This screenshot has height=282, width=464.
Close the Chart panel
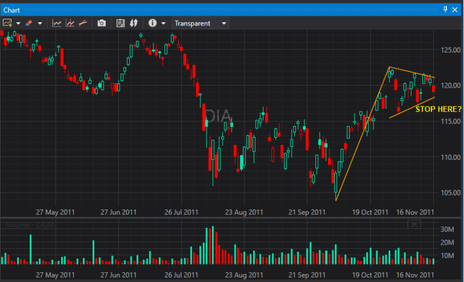point(457,9)
